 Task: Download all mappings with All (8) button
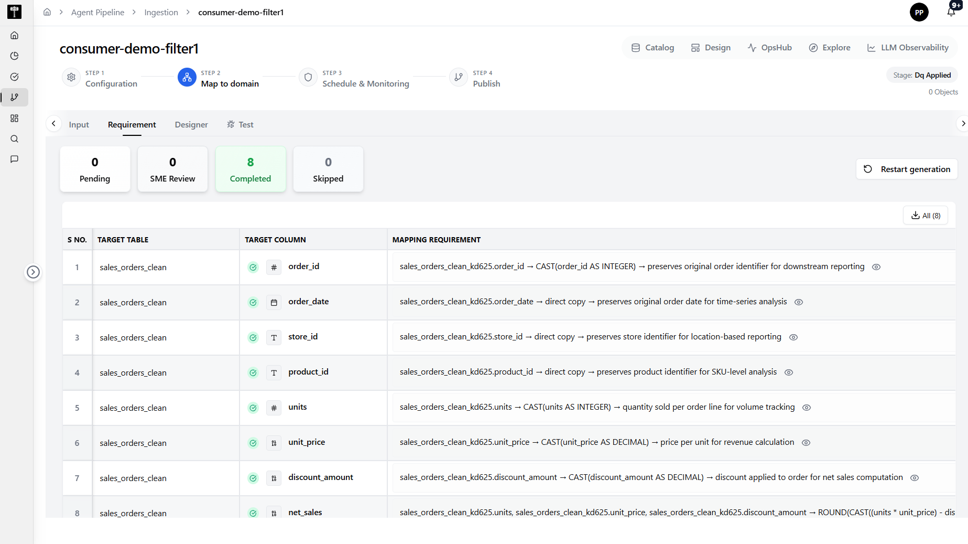926,215
